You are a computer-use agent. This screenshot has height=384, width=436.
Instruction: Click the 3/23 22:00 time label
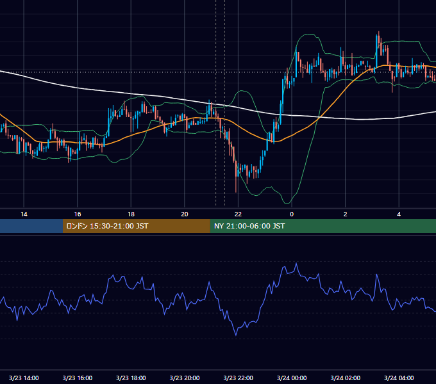[x=239, y=378]
